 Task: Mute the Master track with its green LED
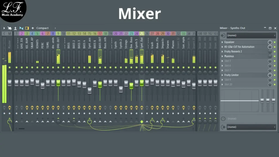[x=10, y=67]
